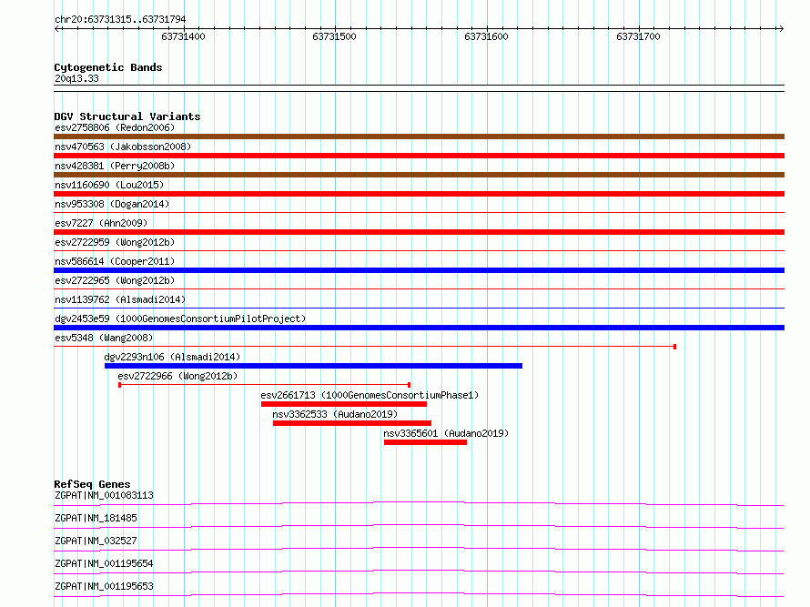Click the red bar under nsv470563
810x607 pixels.
coord(419,156)
